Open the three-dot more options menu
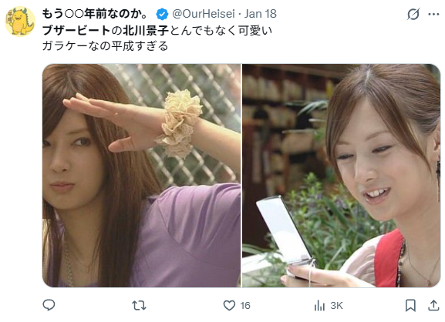 pos(433,14)
